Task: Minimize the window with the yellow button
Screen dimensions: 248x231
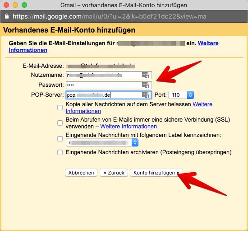Action: click(15, 5)
